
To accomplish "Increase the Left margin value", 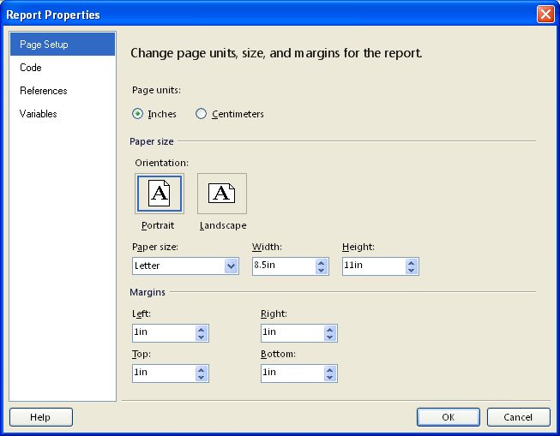I will (x=202, y=329).
